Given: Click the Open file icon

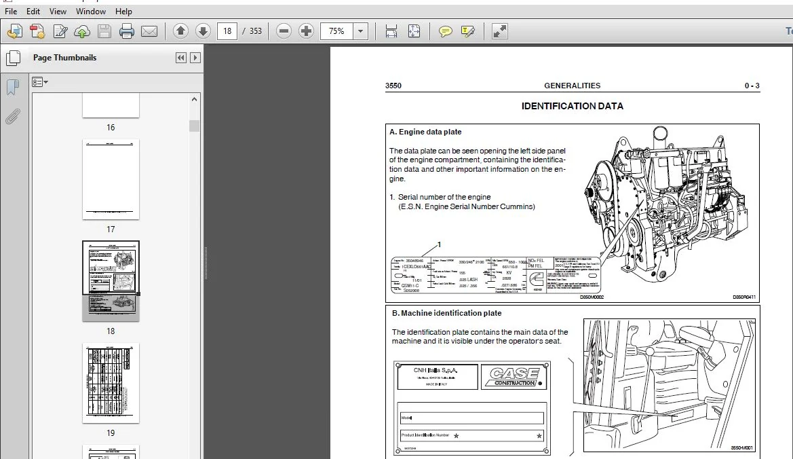Looking at the screenshot, I should click(15, 31).
